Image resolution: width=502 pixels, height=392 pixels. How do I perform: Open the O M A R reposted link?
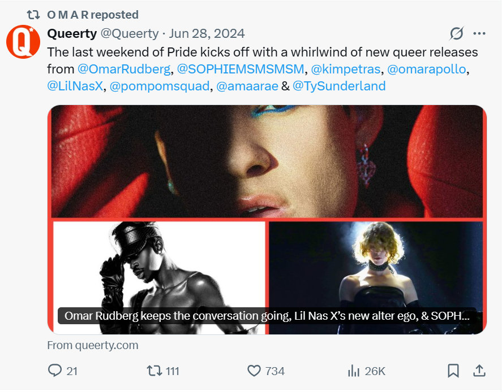click(x=92, y=15)
